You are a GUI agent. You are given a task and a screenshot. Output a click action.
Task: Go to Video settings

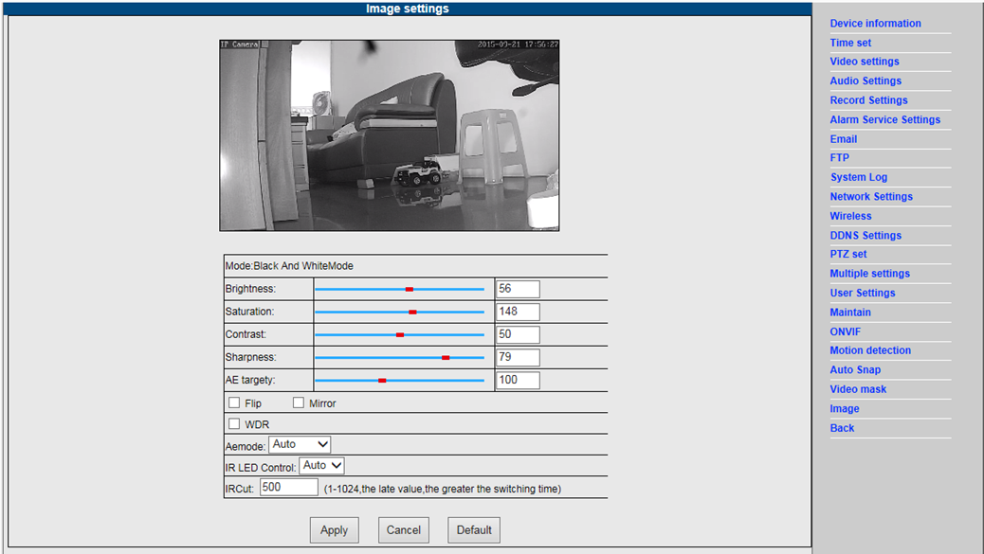(x=865, y=62)
